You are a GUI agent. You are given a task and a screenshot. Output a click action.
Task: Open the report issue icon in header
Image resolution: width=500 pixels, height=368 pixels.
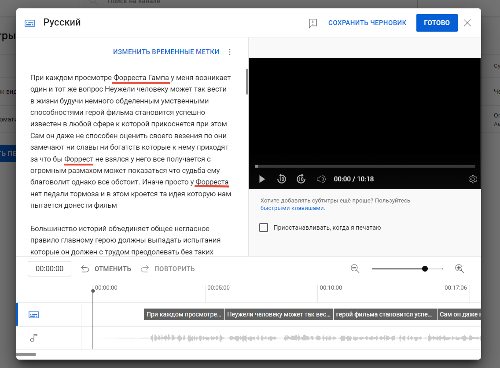(x=312, y=23)
